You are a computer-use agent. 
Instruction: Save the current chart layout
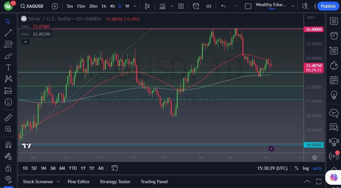click(271, 9)
